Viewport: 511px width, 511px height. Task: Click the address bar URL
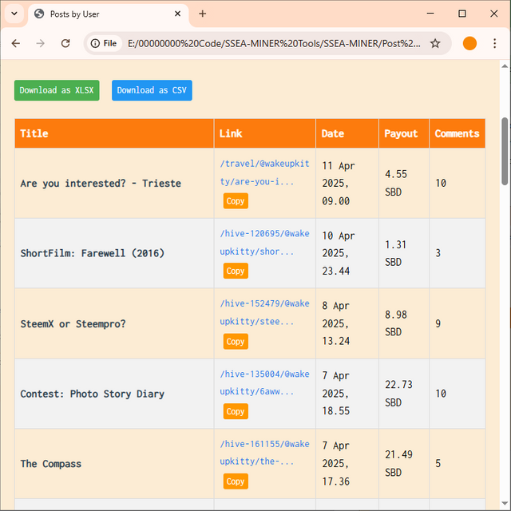coord(274,43)
